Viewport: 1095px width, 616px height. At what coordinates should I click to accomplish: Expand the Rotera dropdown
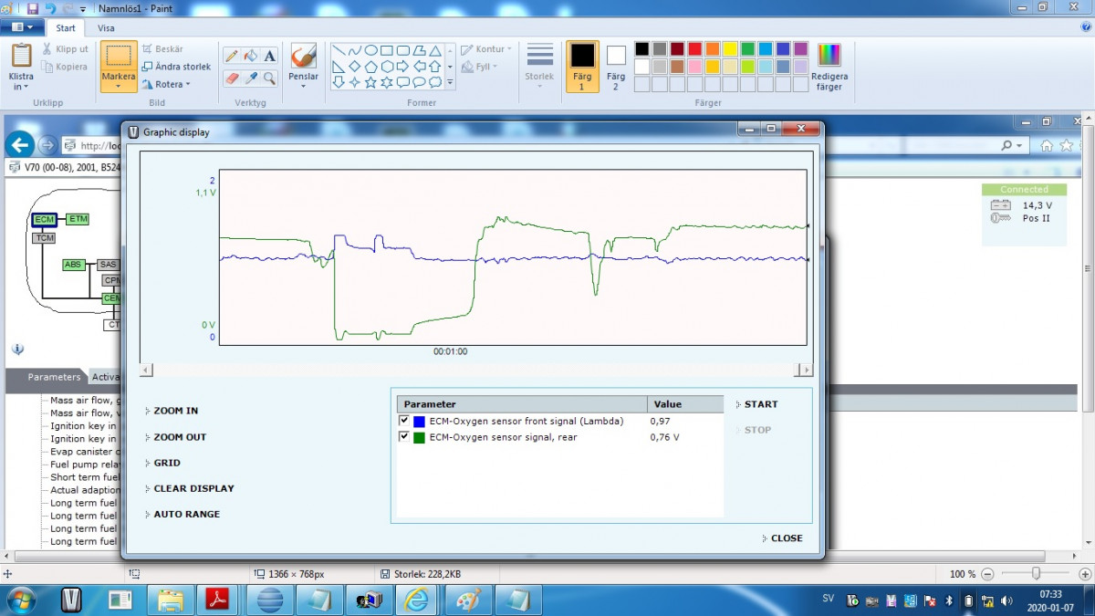(x=167, y=85)
